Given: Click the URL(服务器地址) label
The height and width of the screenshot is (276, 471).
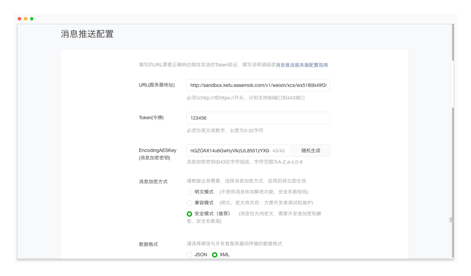Looking at the screenshot, I should [157, 85].
